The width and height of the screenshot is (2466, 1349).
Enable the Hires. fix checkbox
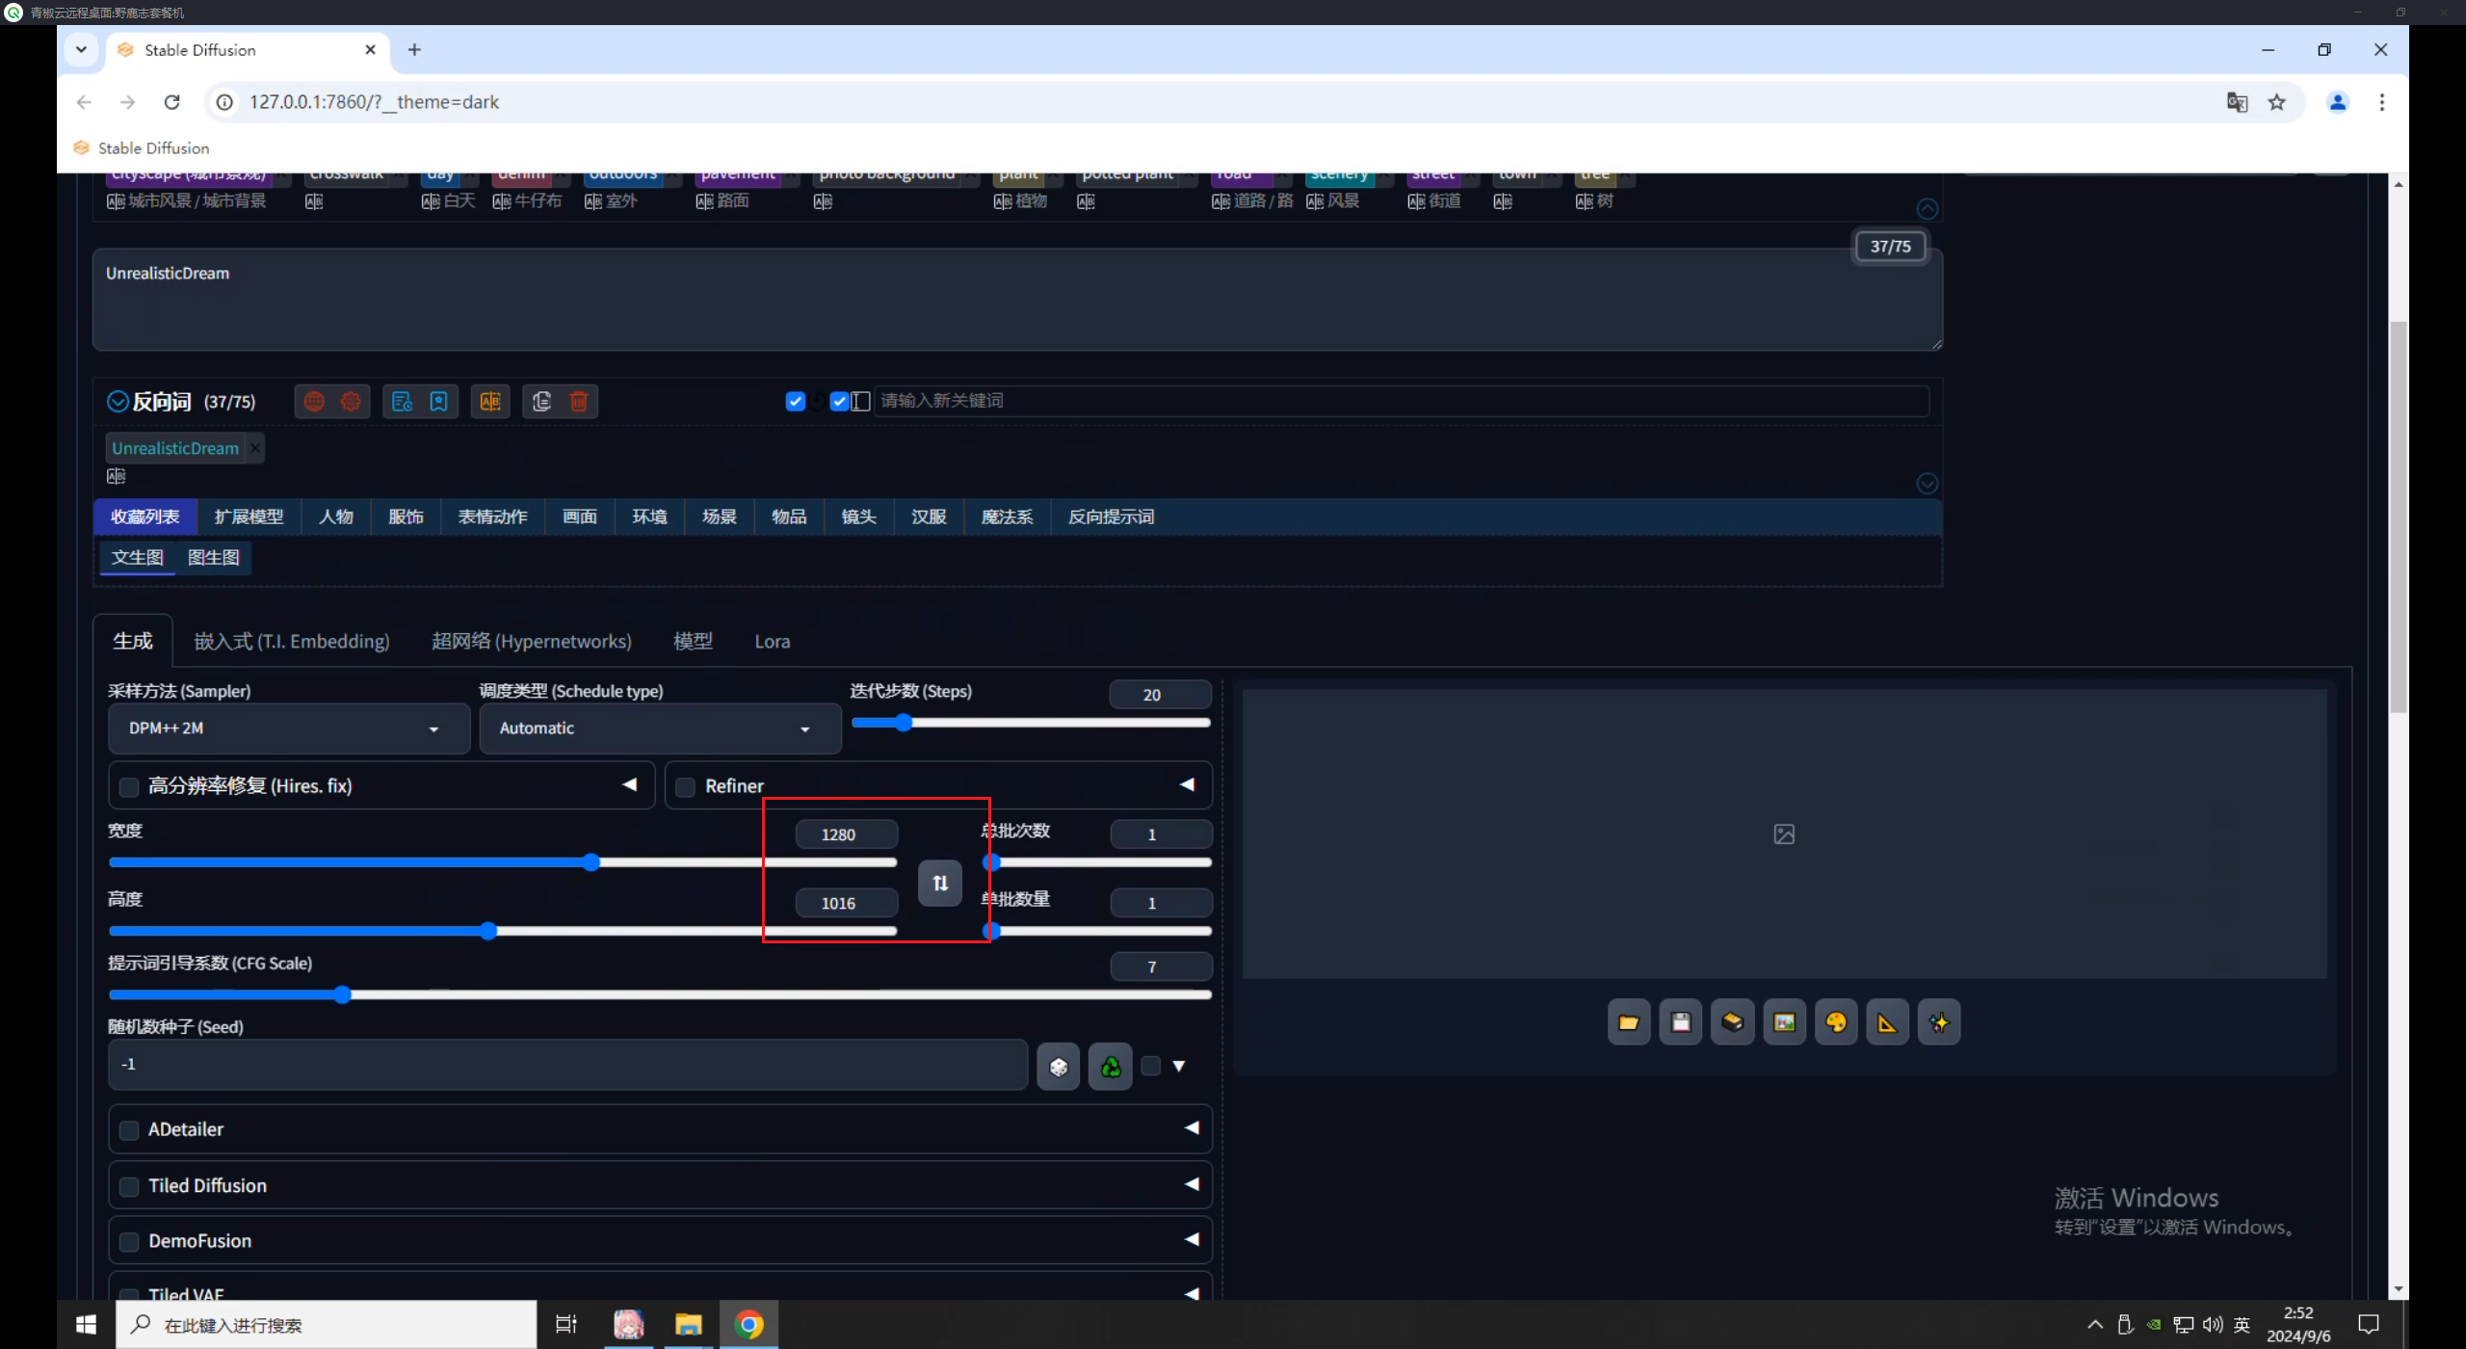(x=129, y=787)
